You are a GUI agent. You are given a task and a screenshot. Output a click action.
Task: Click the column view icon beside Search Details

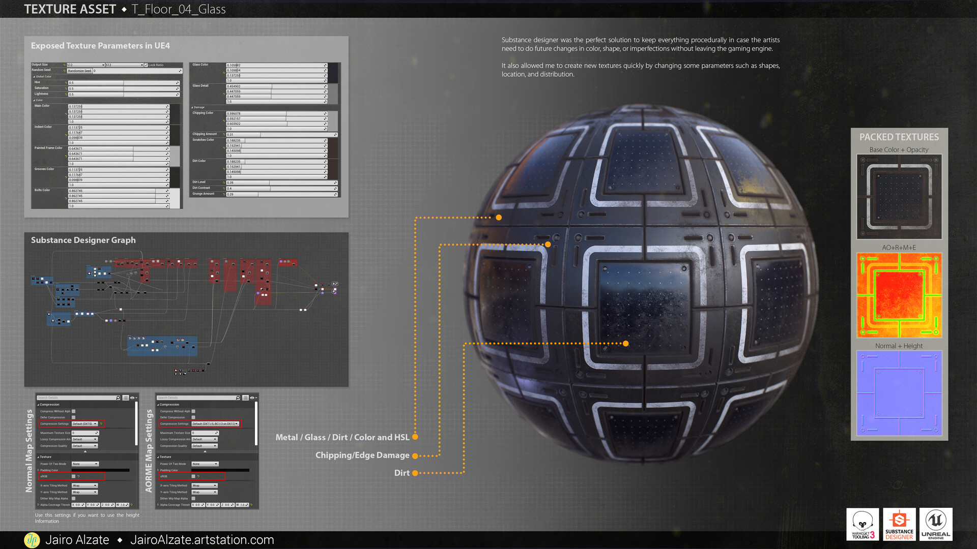point(125,398)
